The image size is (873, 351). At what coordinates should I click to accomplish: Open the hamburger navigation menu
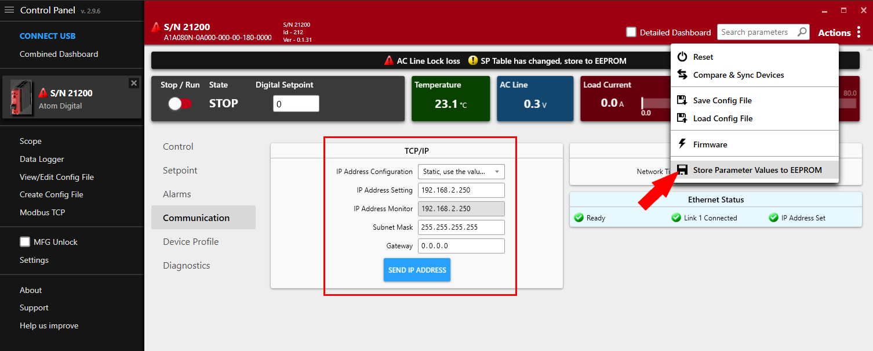(x=9, y=10)
